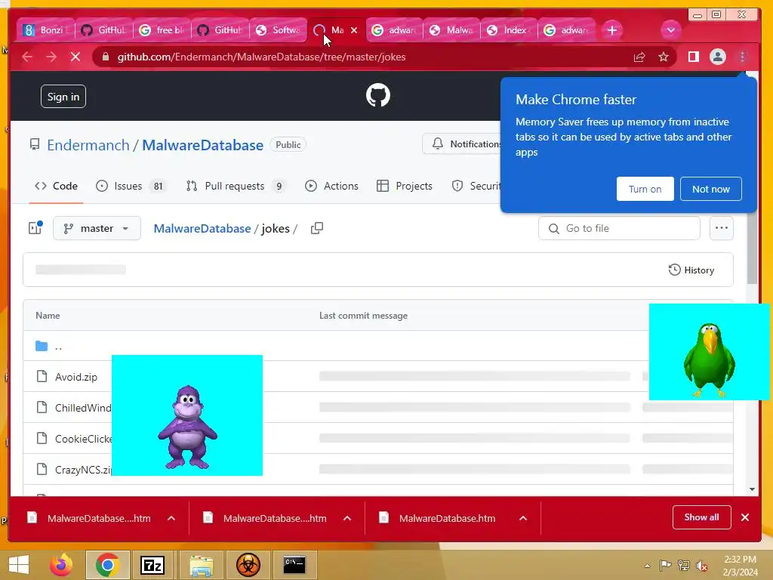Click Show all downloads

[x=701, y=517]
